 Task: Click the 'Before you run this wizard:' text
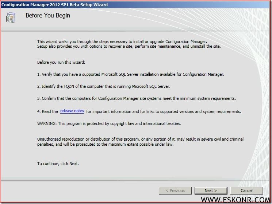61,62
